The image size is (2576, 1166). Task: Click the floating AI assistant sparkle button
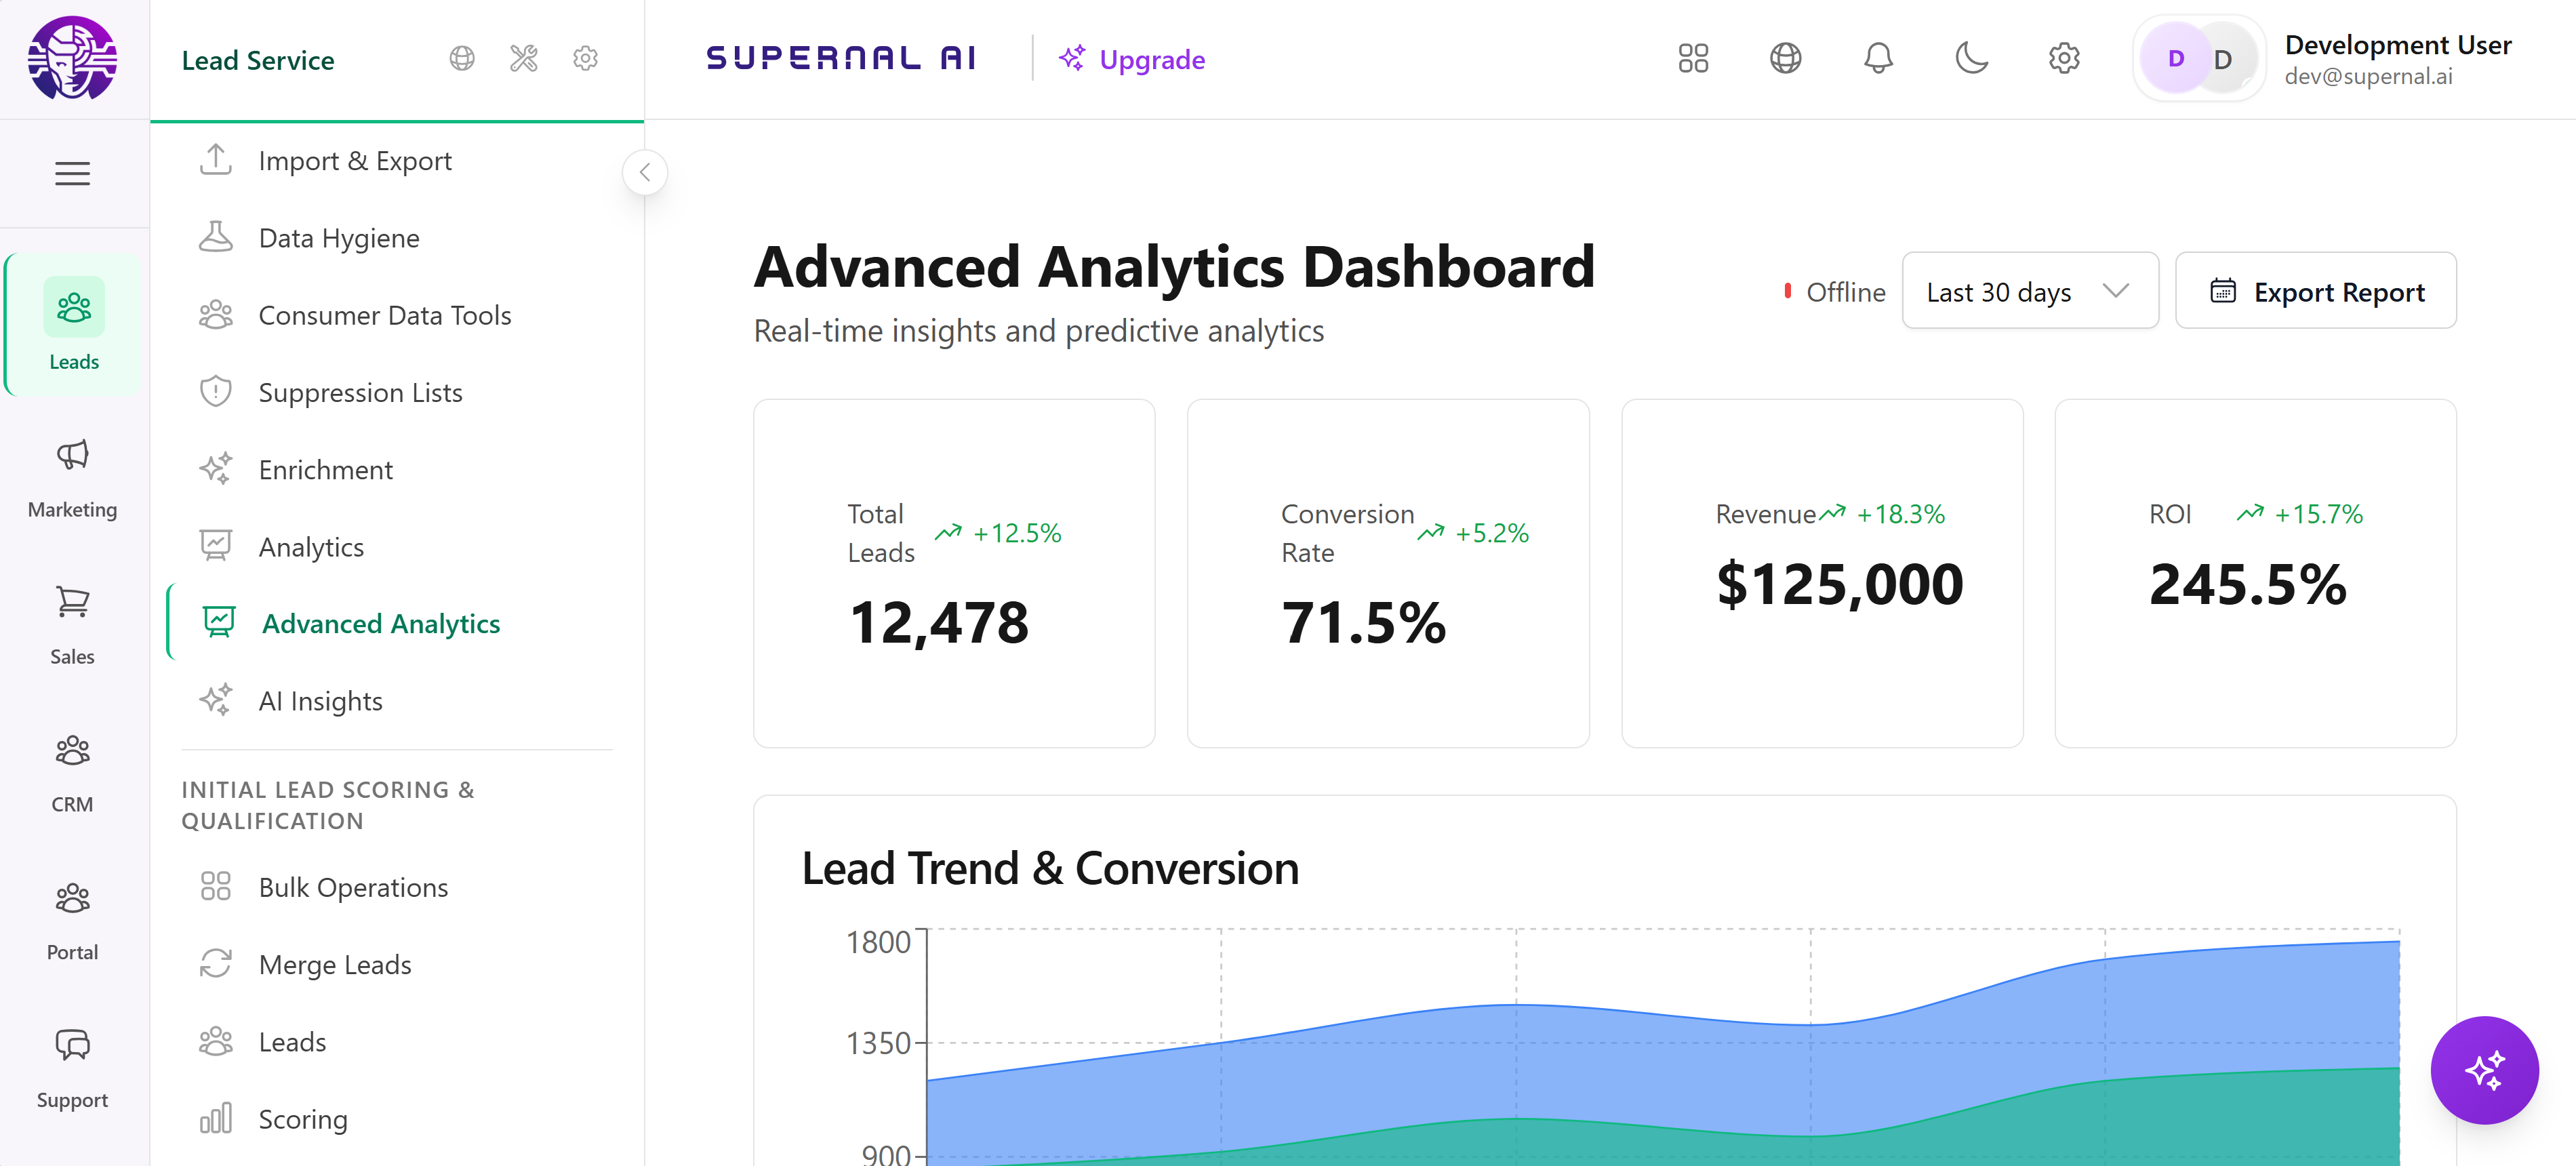click(x=2484, y=1070)
